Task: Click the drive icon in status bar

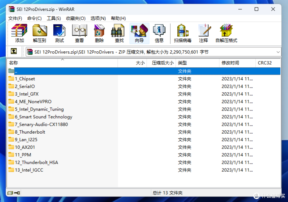Action: pos(10,193)
